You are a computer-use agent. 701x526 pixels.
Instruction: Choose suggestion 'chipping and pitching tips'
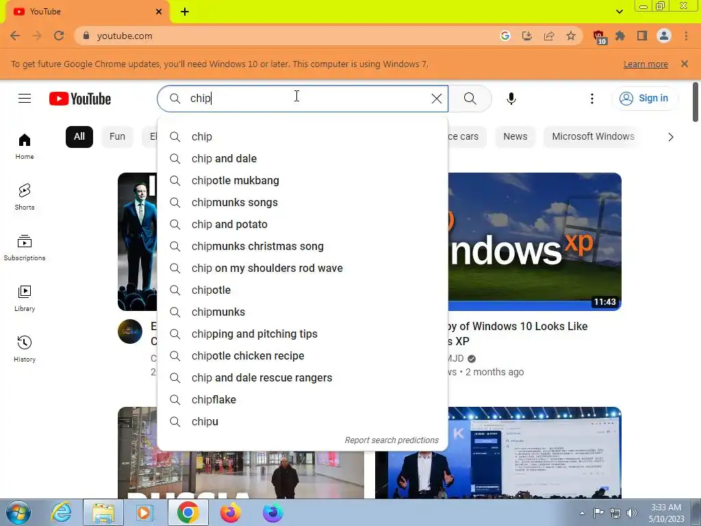click(303, 334)
